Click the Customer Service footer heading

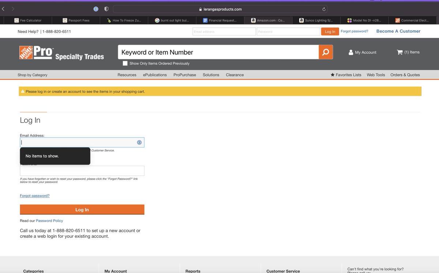coord(283,271)
